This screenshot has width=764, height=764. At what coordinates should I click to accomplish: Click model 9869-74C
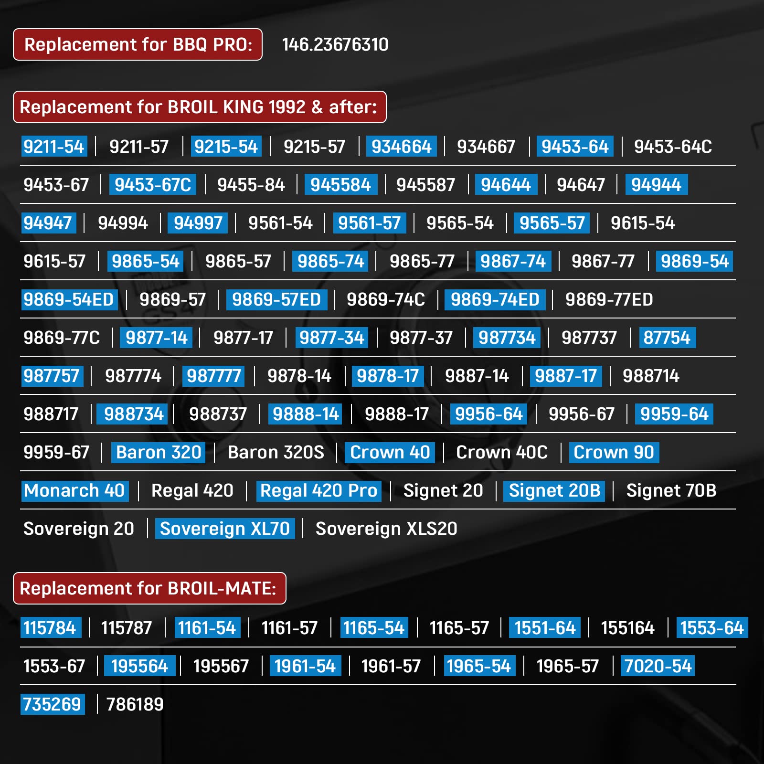point(386,299)
